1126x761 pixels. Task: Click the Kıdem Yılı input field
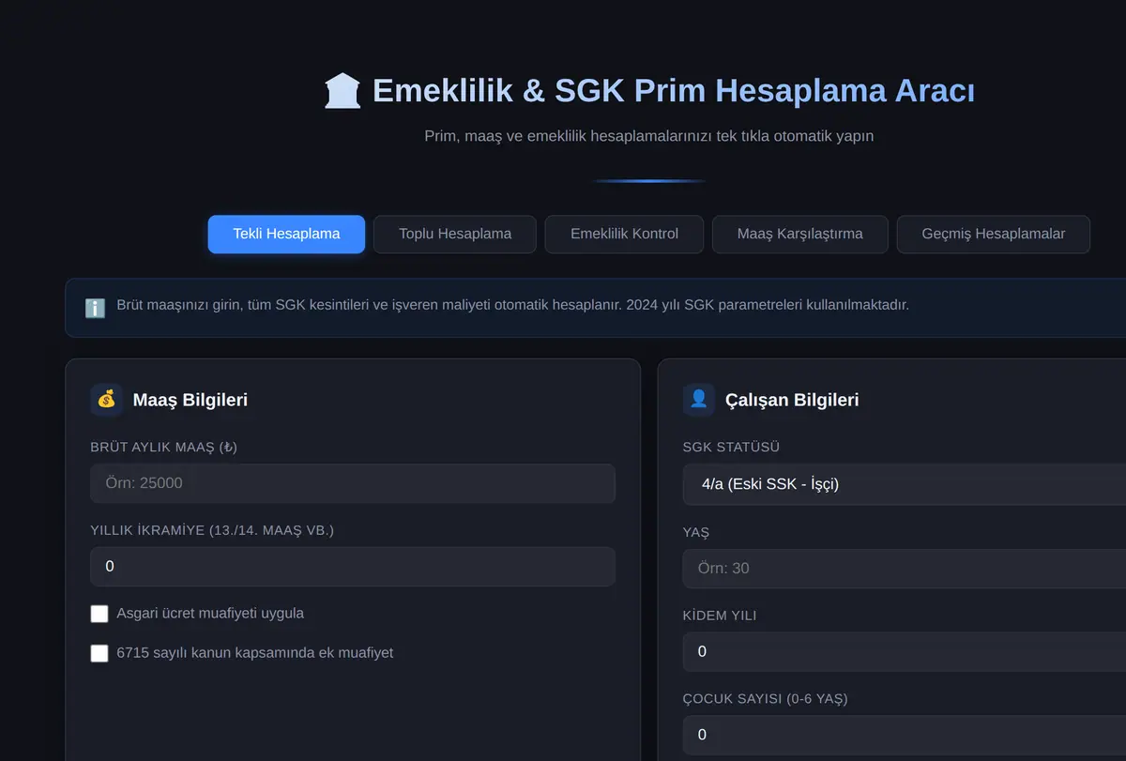click(x=905, y=651)
